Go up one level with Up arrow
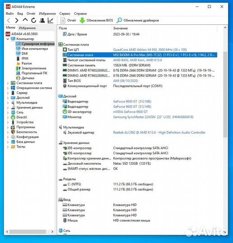 (25, 20)
